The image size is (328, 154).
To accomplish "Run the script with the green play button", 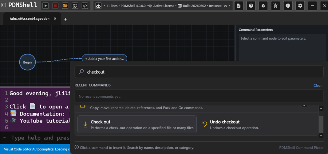I will coord(45,6).
